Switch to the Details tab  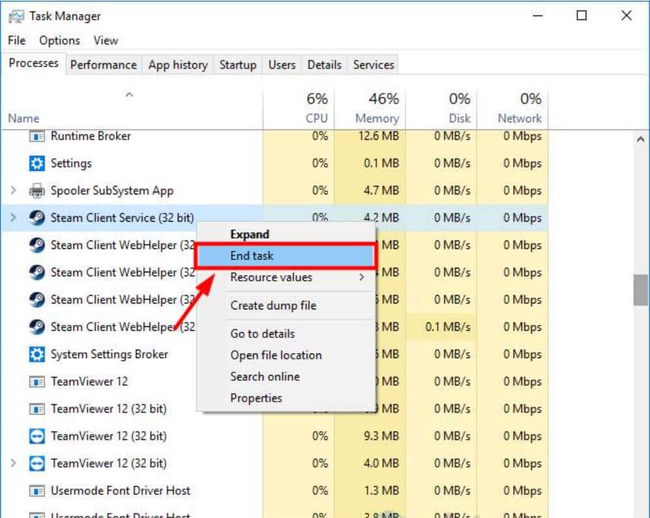pos(324,65)
